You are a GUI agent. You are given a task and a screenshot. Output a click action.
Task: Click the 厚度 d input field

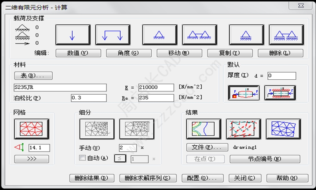tap(281, 76)
